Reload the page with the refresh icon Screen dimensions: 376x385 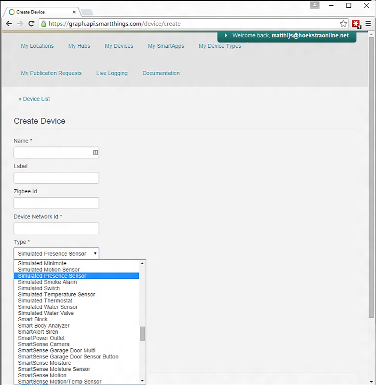click(x=31, y=24)
